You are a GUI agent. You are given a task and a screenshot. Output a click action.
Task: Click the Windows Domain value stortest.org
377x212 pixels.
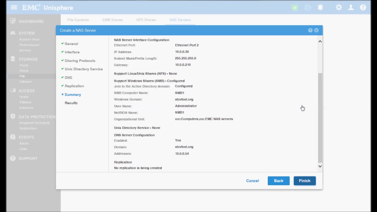[184, 99]
